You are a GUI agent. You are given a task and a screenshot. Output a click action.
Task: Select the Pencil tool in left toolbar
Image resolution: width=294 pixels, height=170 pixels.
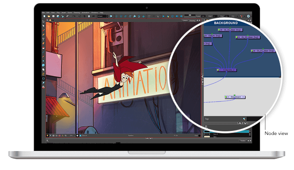point(43,35)
